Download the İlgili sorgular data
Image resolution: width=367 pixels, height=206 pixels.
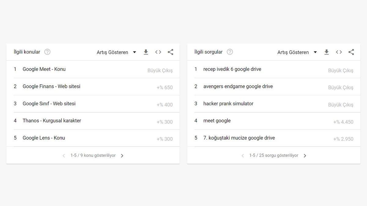click(327, 52)
